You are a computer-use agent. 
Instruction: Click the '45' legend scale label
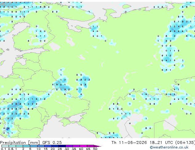pyautogui.click(x=88, y=149)
